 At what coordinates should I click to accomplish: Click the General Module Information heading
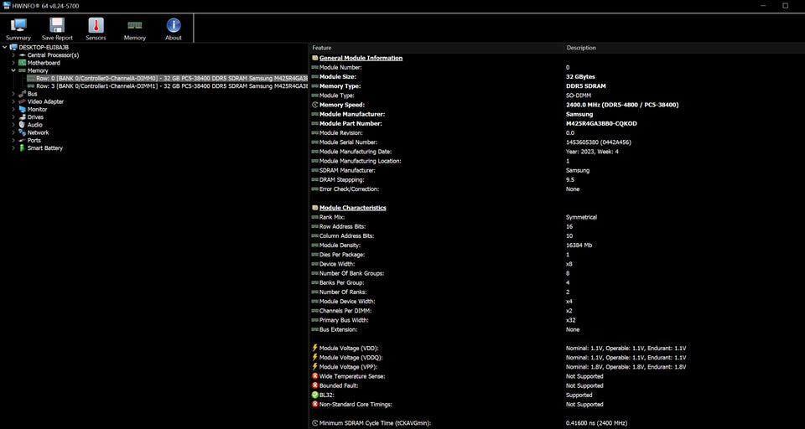(x=361, y=58)
